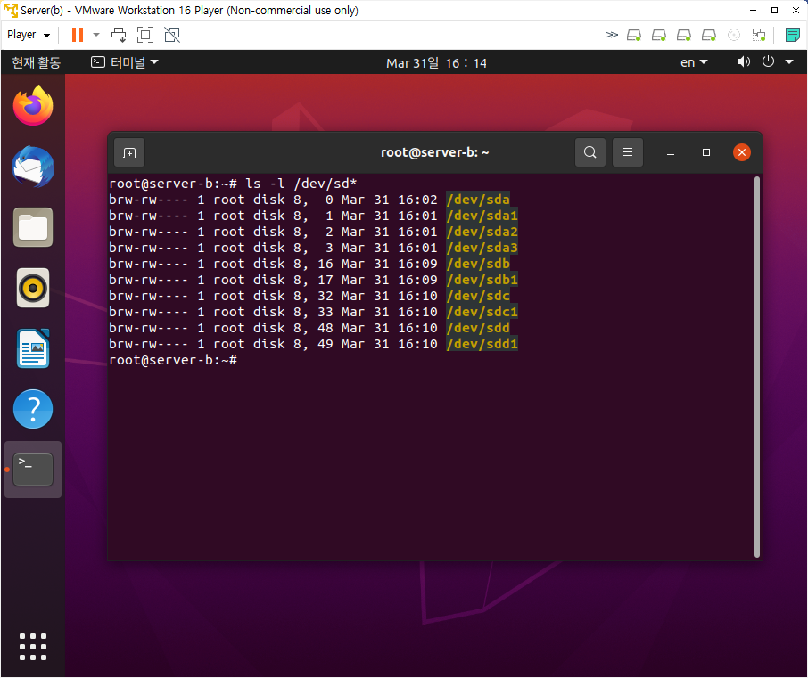
Task: Open the 터미널 application menu
Action: (125, 62)
